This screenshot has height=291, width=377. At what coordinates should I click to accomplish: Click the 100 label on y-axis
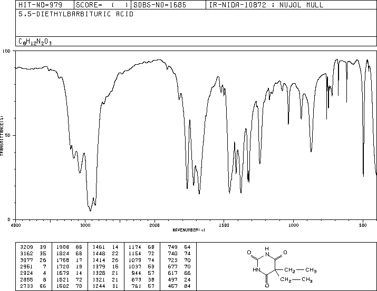click(x=6, y=51)
